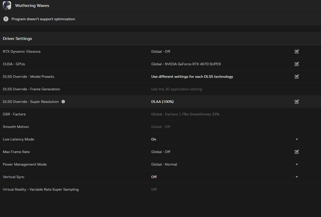Click RTX Dynamic Vibrance "Global - Off" value
Viewport: 321px width, 217px height.
click(x=161, y=51)
